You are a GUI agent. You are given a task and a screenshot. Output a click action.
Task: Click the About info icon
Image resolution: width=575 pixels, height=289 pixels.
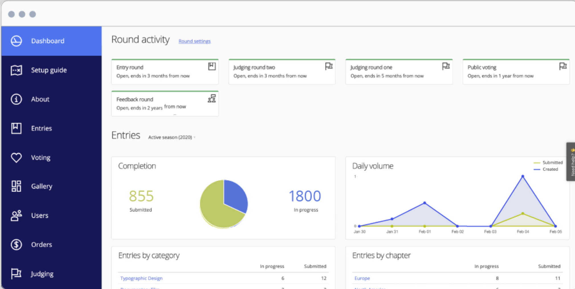pos(16,99)
